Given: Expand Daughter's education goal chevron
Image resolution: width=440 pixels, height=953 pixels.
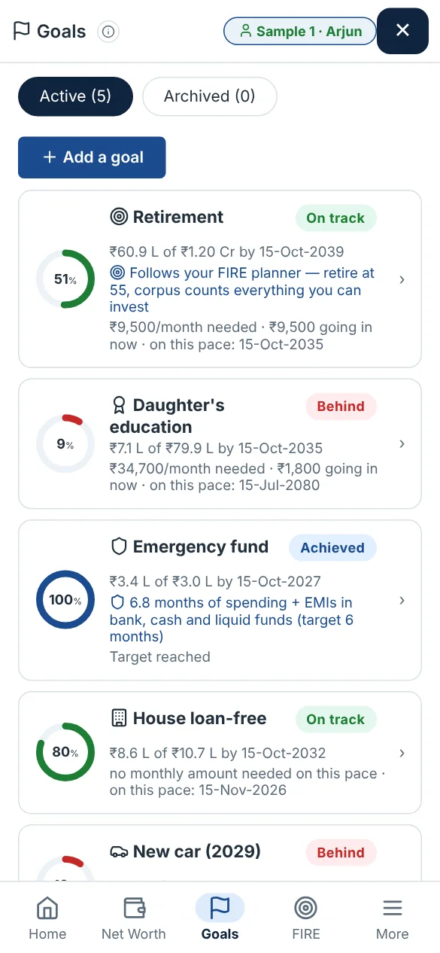Looking at the screenshot, I should pyautogui.click(x=402, y=444).
